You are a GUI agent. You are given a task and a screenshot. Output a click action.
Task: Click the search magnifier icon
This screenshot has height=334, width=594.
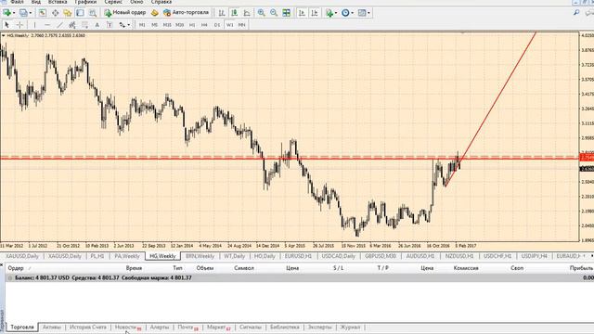pyautogui.click(x=576, y=13)
